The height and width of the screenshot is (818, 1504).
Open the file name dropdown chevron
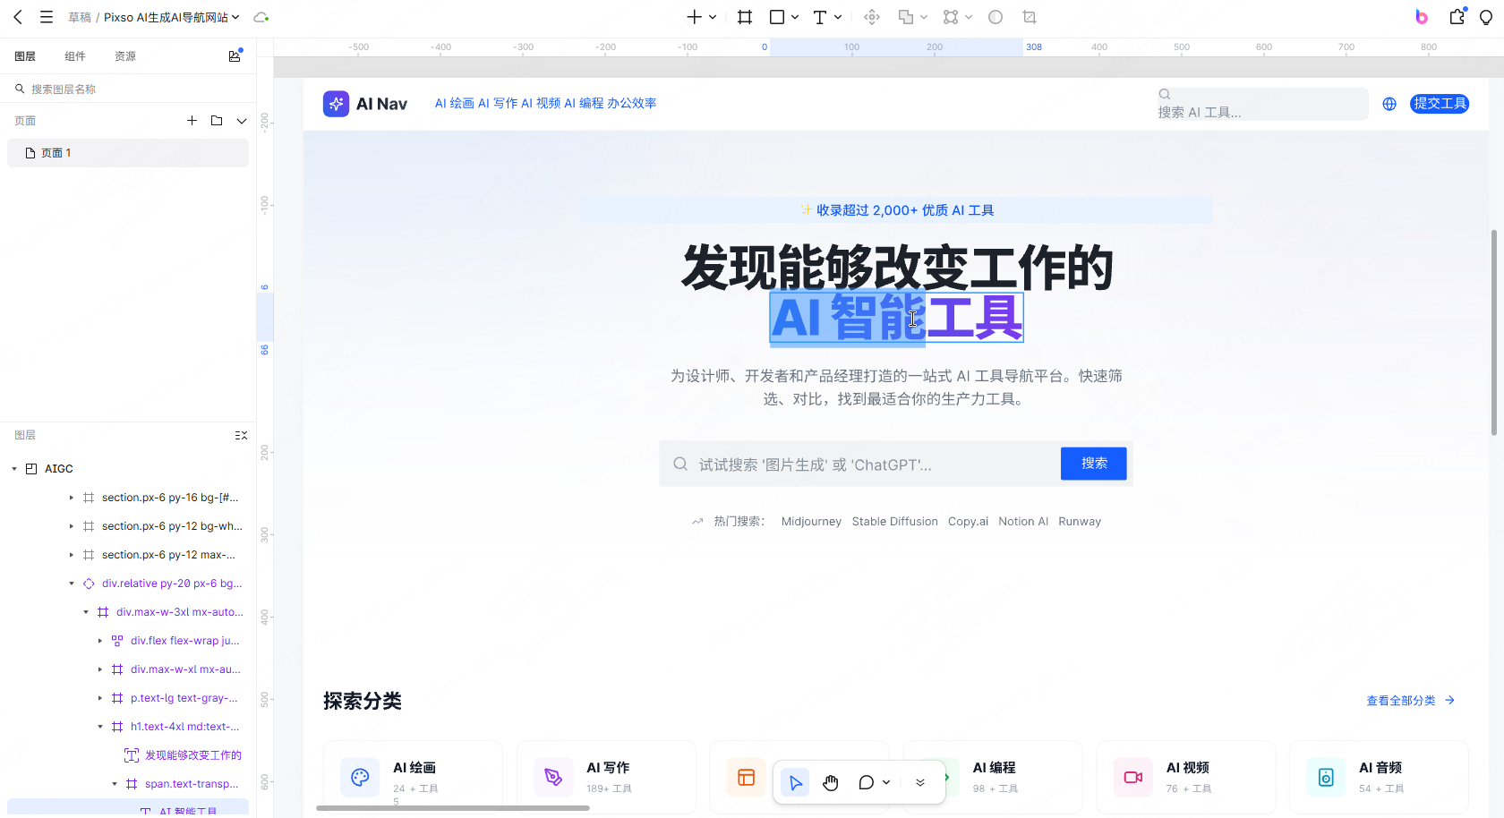click(x=235, y=17)
